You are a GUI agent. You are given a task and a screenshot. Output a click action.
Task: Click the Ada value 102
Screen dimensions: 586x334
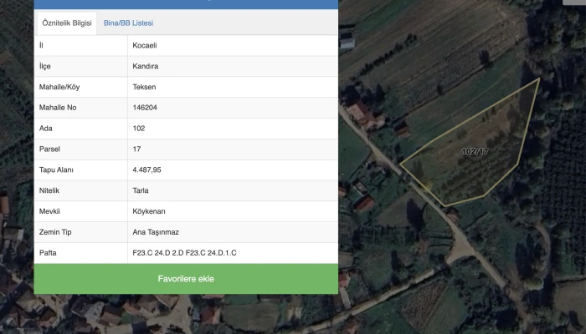point(139,129)
